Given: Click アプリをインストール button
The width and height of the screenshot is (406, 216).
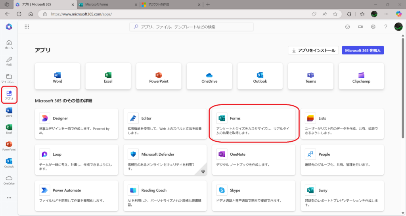Looking at the screenshot, I should pos(313,50).
